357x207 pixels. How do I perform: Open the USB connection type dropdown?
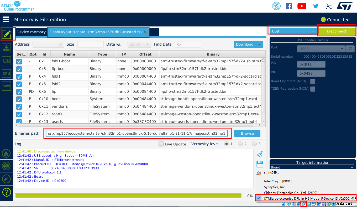coord(293,31)
